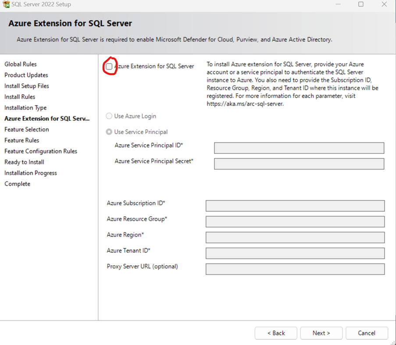Screen dimensions: 396x345
Task: Select the Use Service Principal option
Action: [109, 132]
